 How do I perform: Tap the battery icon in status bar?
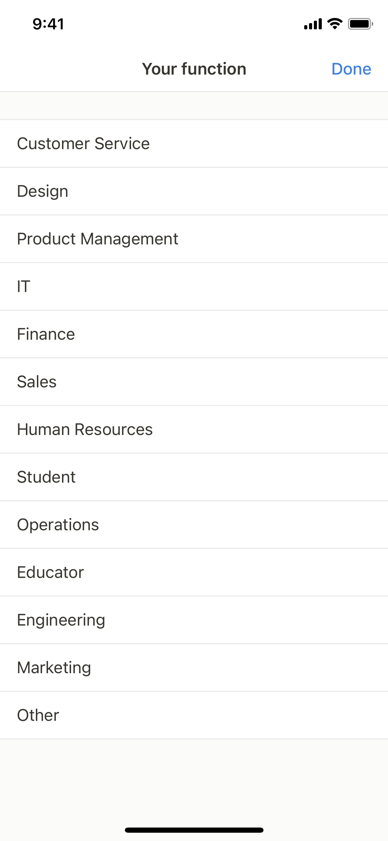click(x=360, y=24)
